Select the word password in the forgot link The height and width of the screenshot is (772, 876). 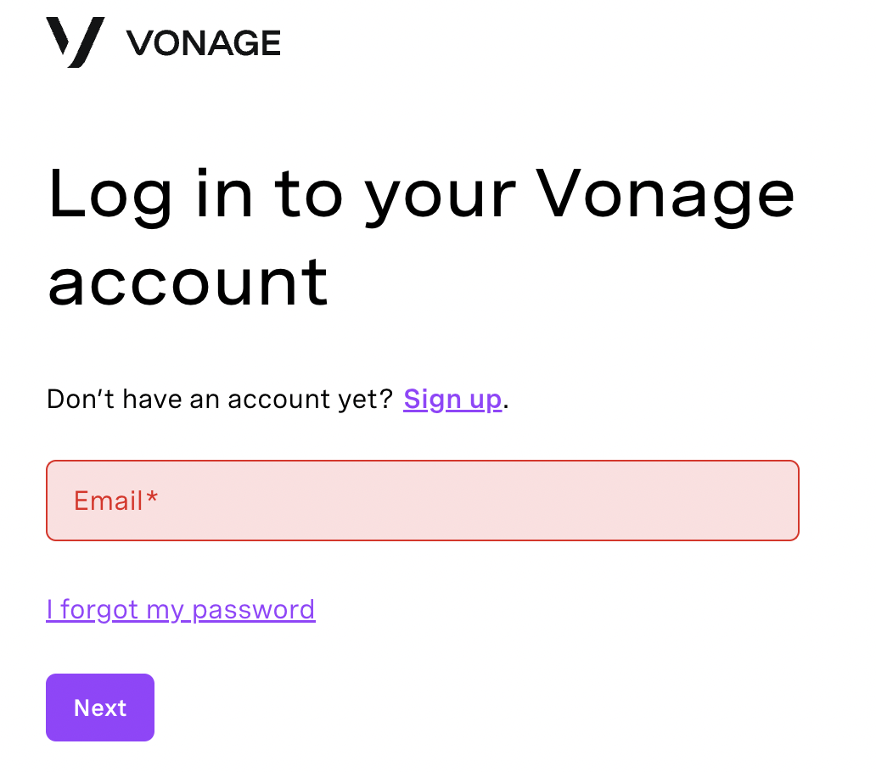tap(254, 610)
